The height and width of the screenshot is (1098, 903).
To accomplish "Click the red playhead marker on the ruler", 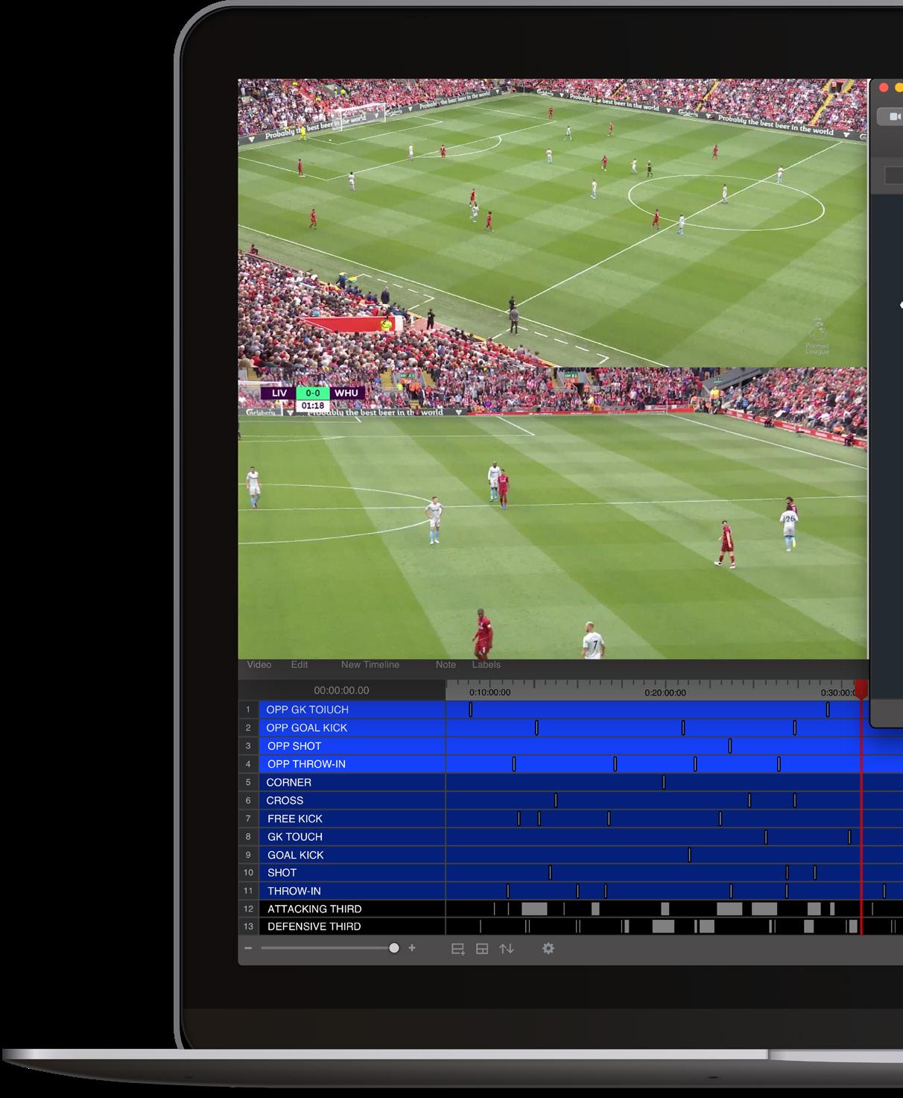I will tap(861, 690).
